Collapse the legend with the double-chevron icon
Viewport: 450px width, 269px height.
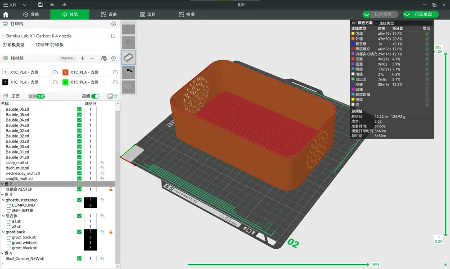click(x=354, y=23)
